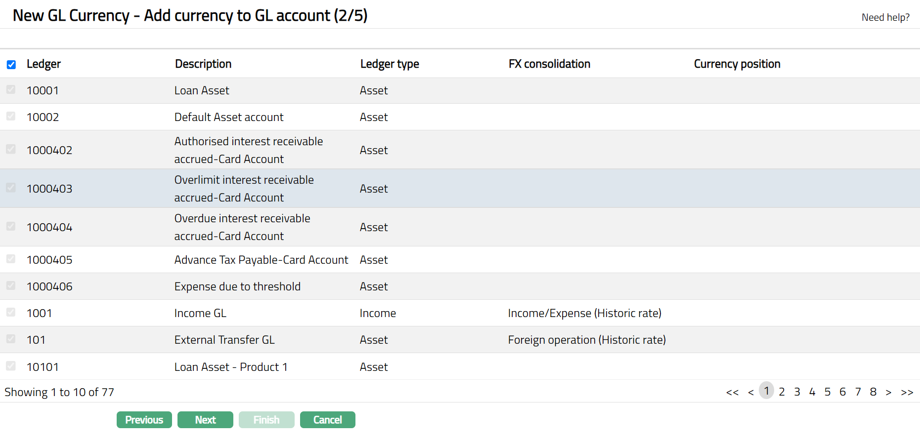Toggle the select-all Ledger header checkbox
The image size is (920, 441).
(11, 65)
